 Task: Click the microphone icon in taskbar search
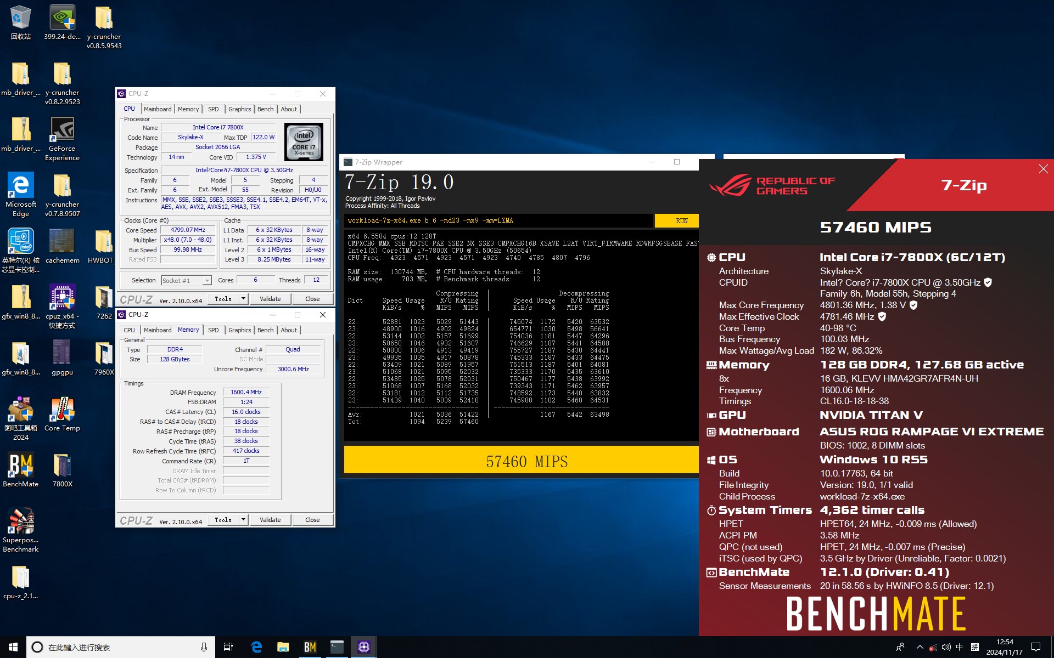(x=204, y=647)
